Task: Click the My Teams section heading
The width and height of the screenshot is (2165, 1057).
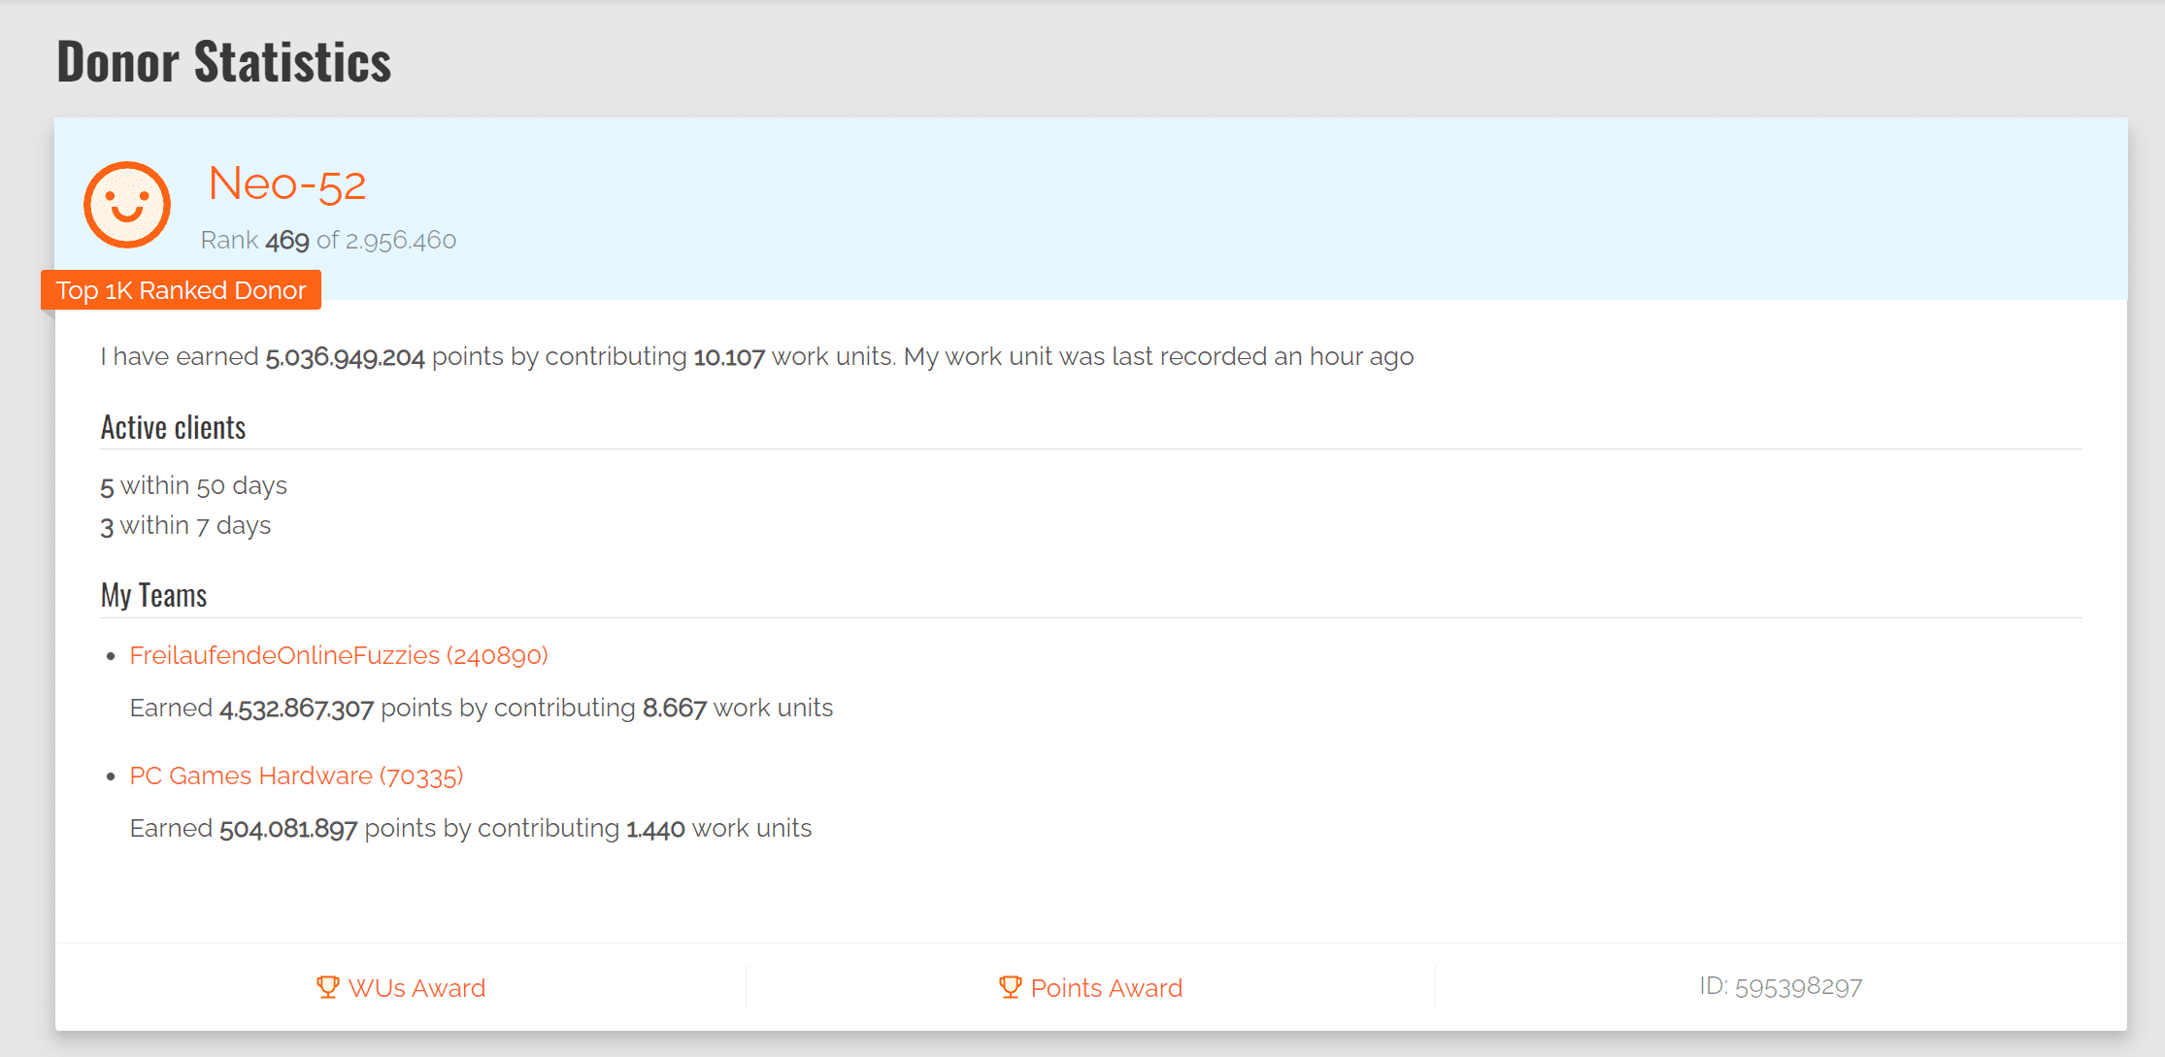Action: pos(153,595)
